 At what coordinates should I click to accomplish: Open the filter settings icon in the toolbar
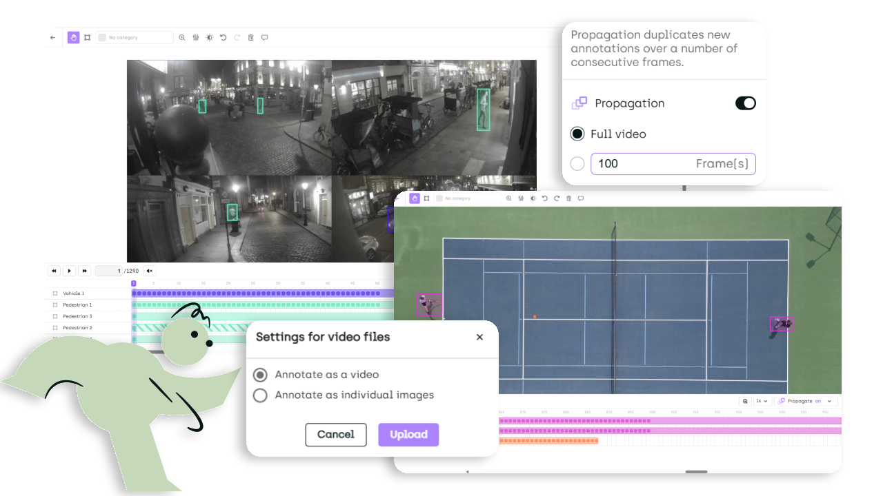(x=196, y=37)
